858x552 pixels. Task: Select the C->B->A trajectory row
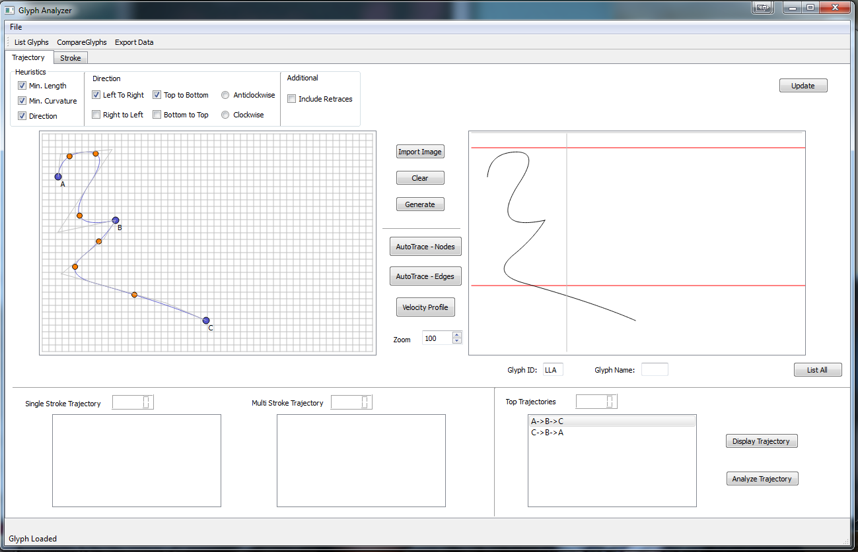(x=612, y=433)
